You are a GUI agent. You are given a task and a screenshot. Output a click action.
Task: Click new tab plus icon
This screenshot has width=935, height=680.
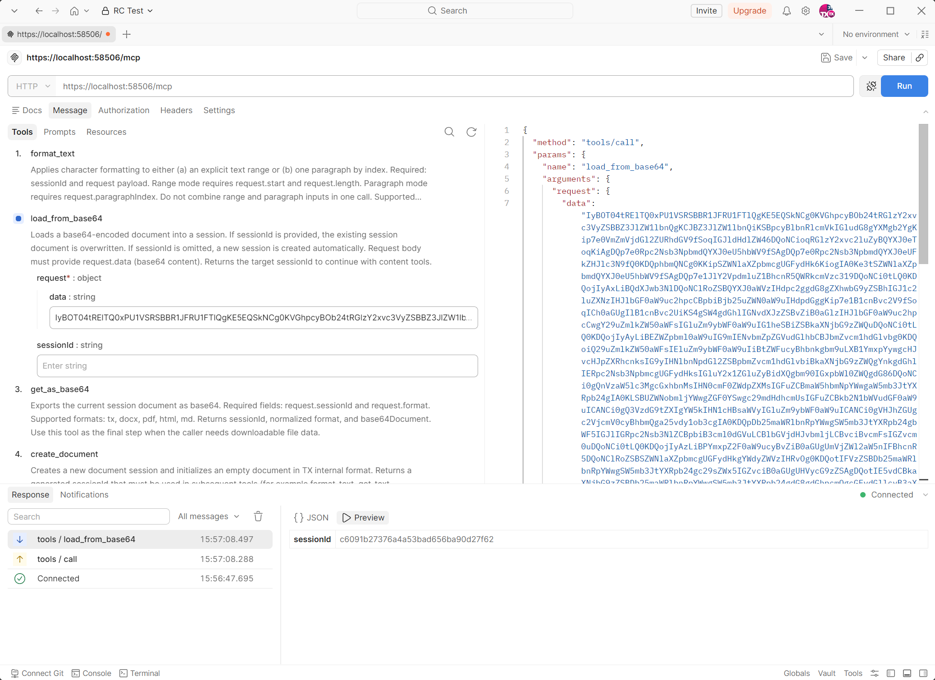127,34
